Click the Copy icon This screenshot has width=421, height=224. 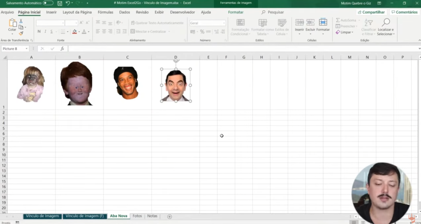click(21, 27)
